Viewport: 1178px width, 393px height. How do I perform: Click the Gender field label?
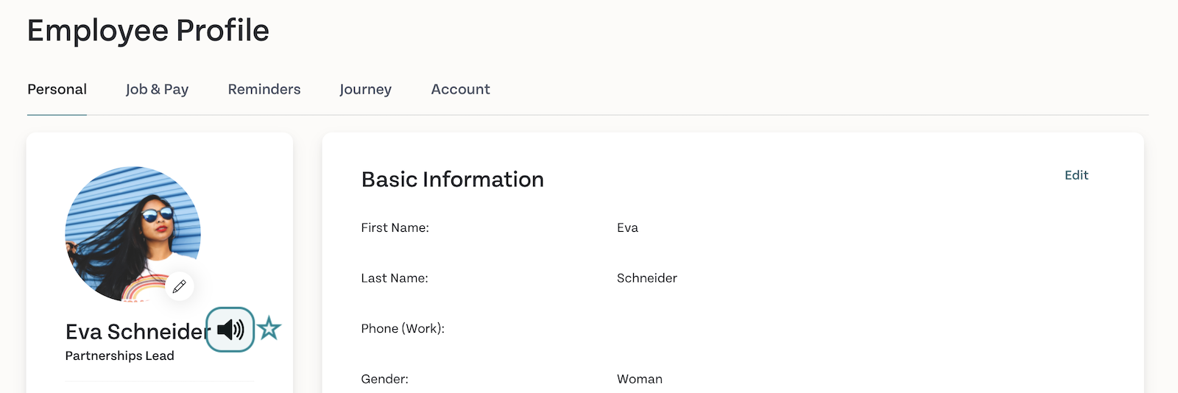click(x=384, y=379)
